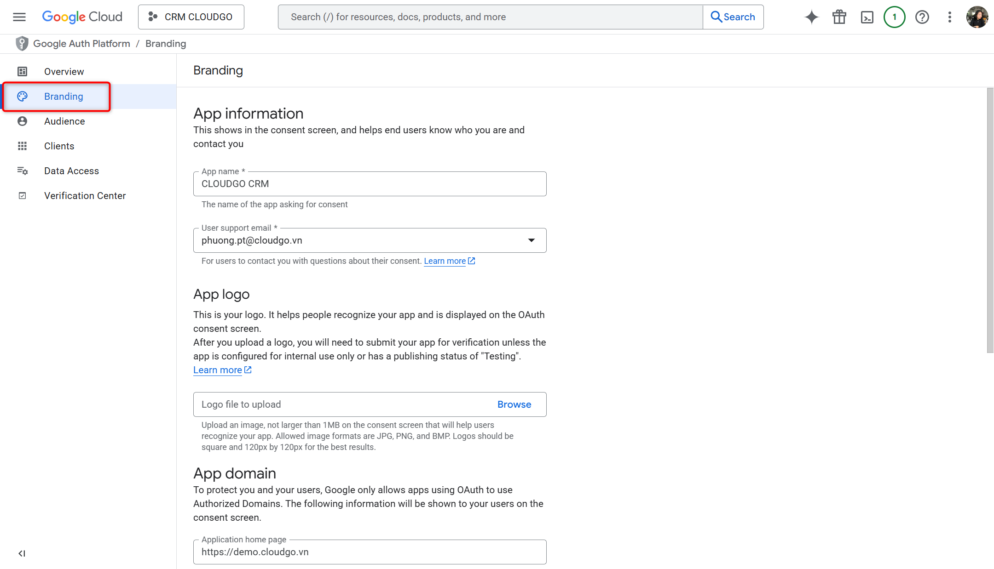Open the navigation menu hamburger icon
The height and width of the screenshot is (569, 994).
point(19,17)
